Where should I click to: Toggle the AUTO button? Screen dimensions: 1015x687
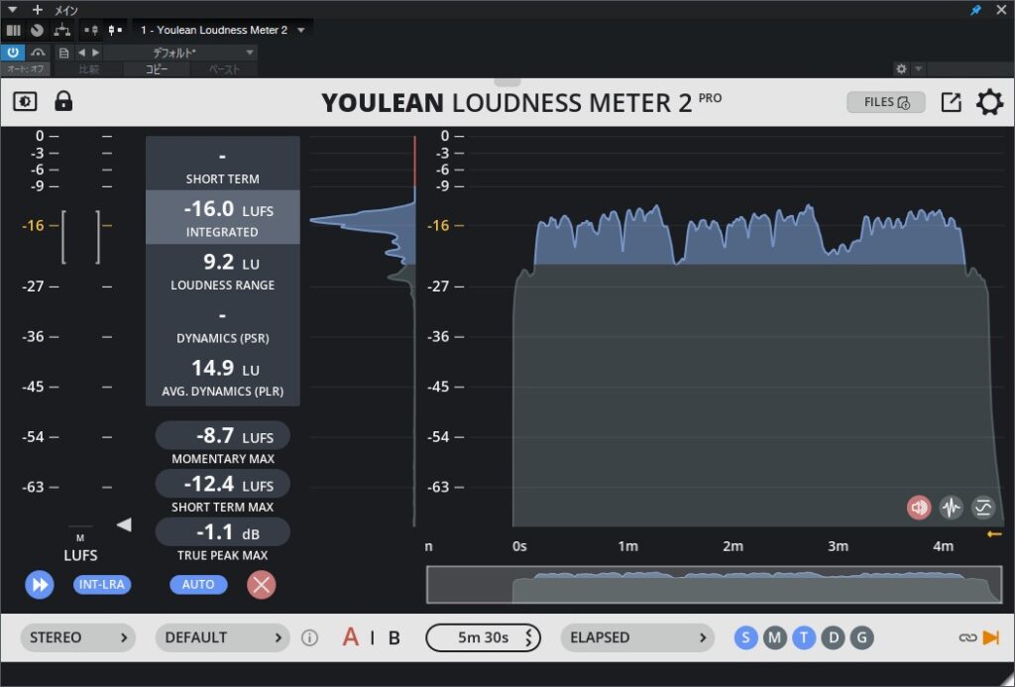click(x=198, y=585)
